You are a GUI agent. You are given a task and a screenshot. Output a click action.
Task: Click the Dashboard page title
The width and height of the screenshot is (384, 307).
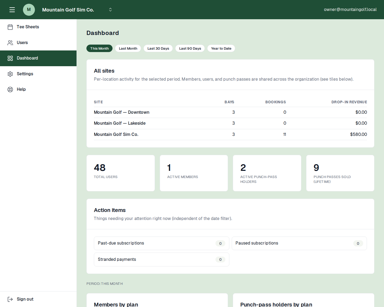(x=103, y=33)
